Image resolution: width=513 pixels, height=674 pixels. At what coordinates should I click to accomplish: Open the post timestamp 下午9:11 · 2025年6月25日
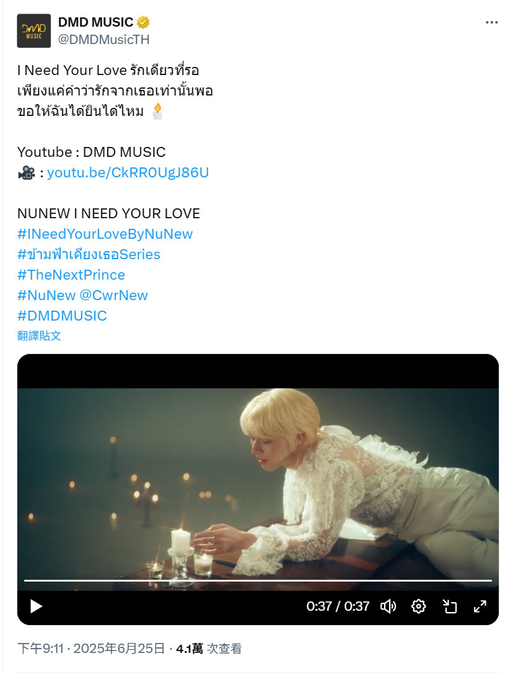click(91, 648)
